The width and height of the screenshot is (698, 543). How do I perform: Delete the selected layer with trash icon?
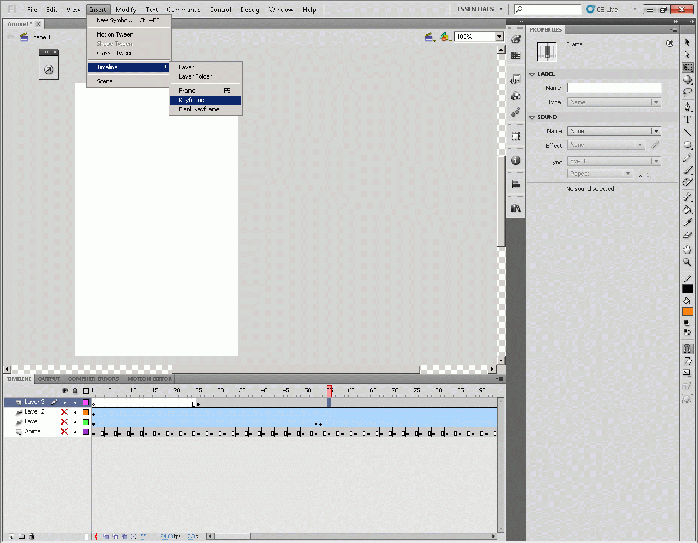[32, 536]
